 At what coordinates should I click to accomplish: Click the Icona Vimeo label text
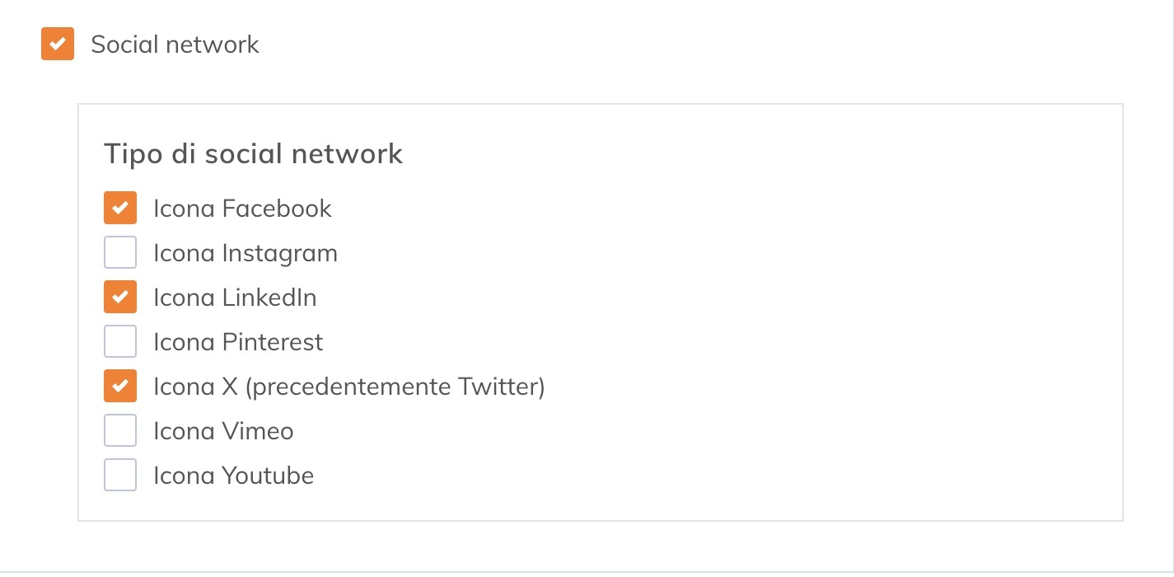[x=223, y=430]
